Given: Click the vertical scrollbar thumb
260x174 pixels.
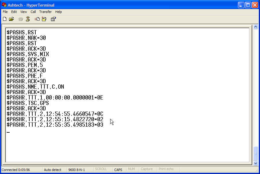Looking at the screenshot, I should tap(256, 153).
